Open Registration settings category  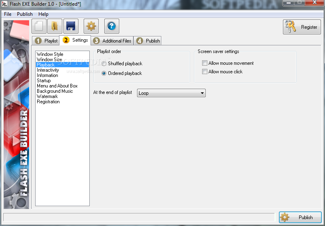click(62, 102)
